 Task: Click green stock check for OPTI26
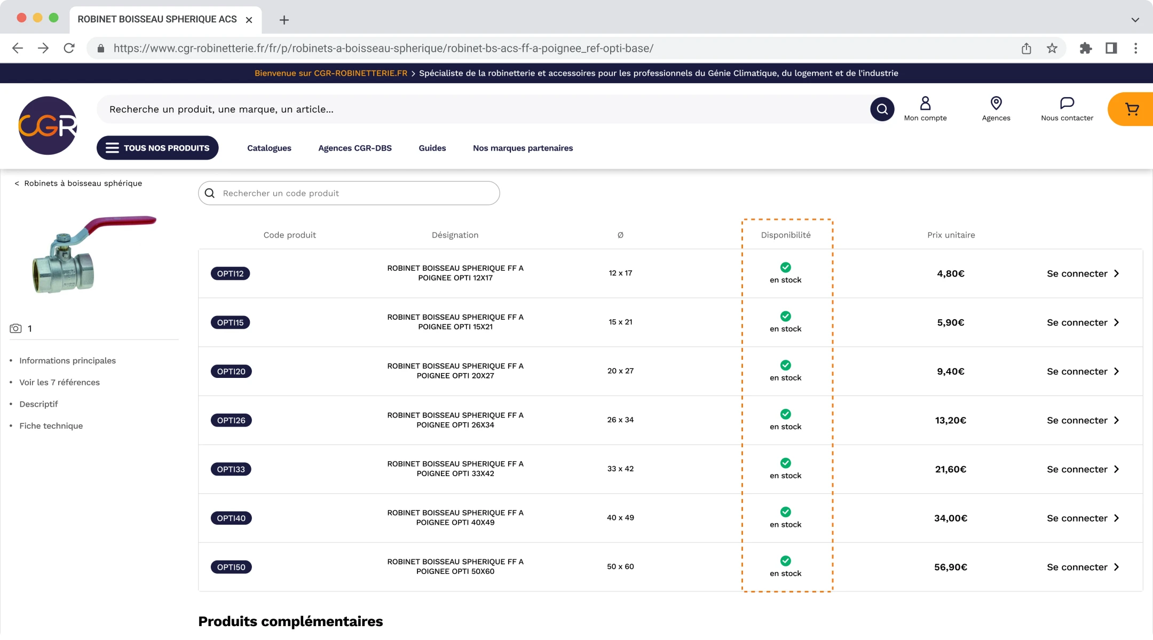(785, 414)
